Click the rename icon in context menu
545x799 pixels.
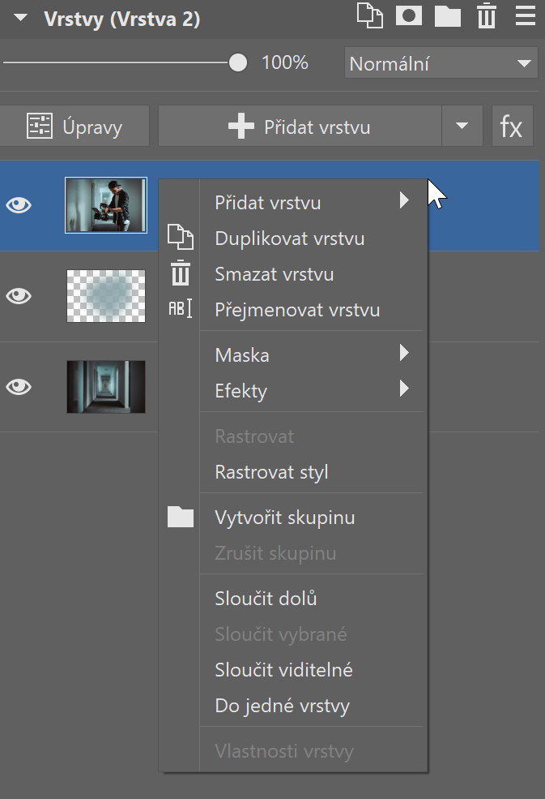click(x=180, y=309)
